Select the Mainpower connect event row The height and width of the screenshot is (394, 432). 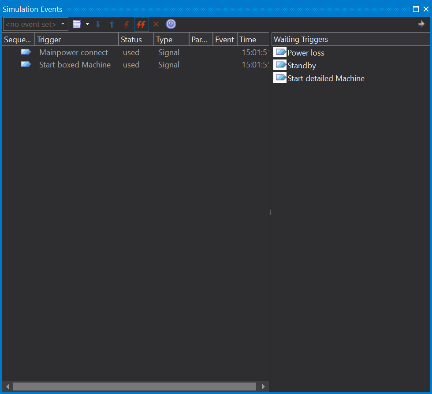[74, 52]
